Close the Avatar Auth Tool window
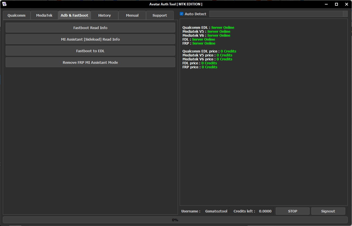This screenshot has width=352, height=226. pos(347,4)
